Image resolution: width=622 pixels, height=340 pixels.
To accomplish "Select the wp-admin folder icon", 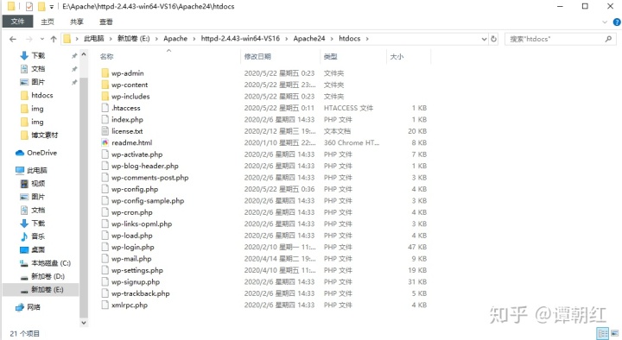I will click(x=105, y=72).
